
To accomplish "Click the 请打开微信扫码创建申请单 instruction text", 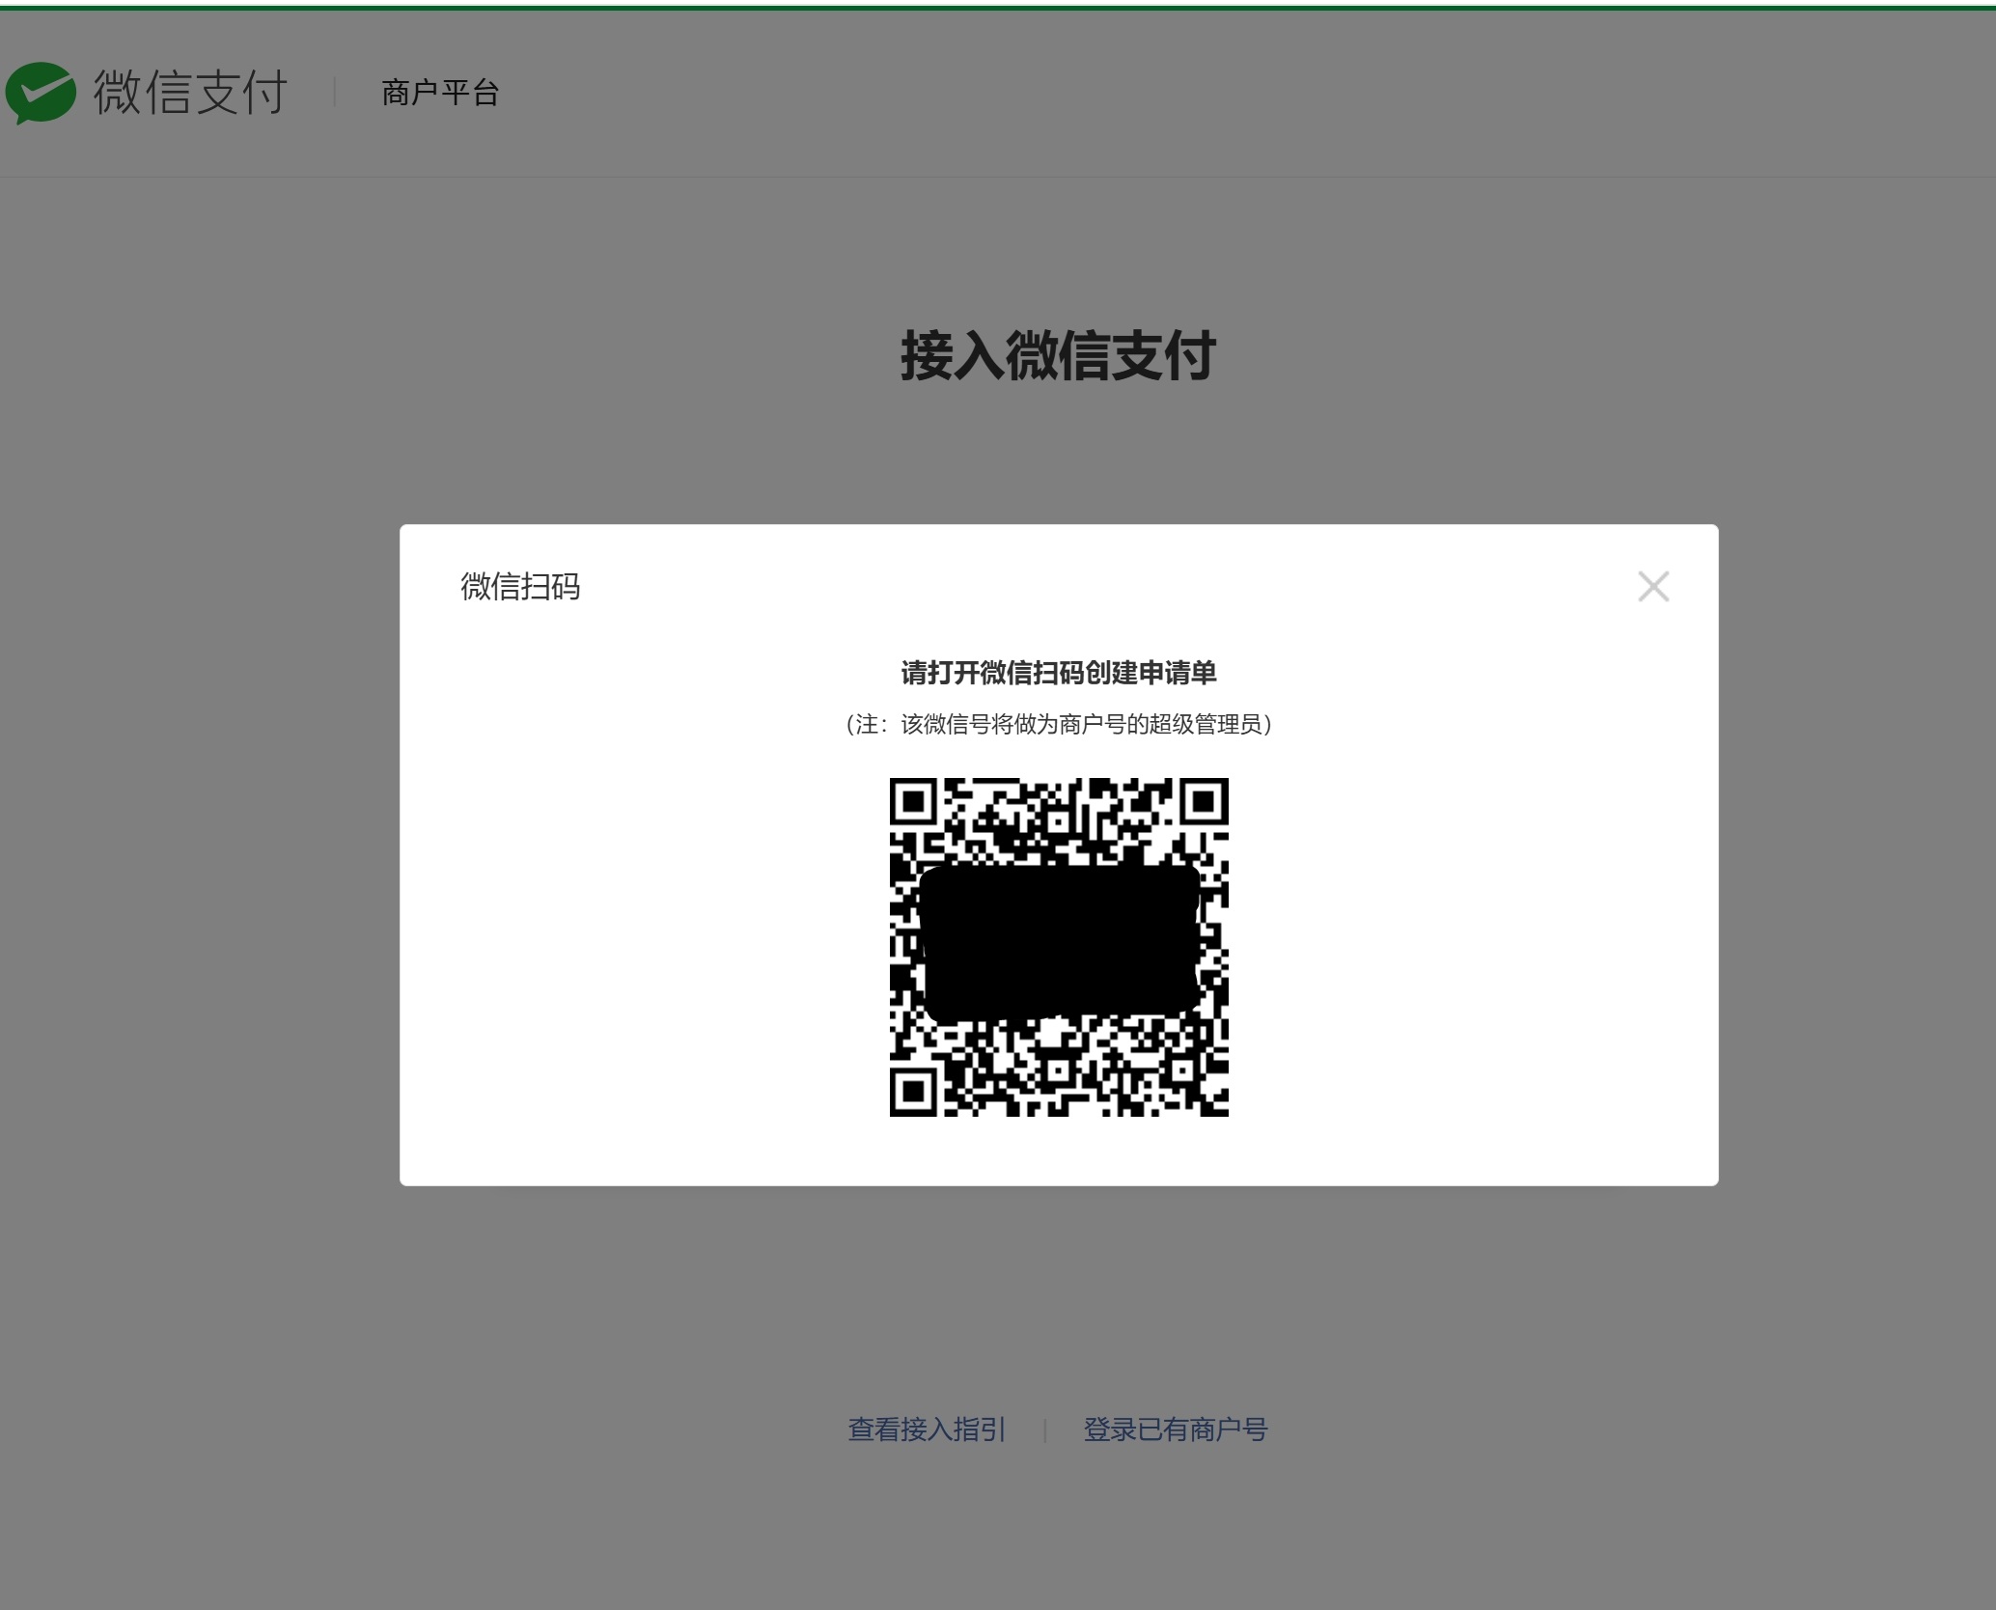I will pos(1059,673).
